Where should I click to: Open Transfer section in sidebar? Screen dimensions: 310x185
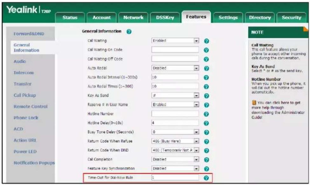click(x=22, y=84)
